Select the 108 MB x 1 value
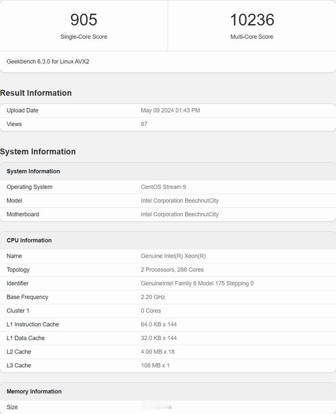336x414 pixels. [x=155, y=366]
